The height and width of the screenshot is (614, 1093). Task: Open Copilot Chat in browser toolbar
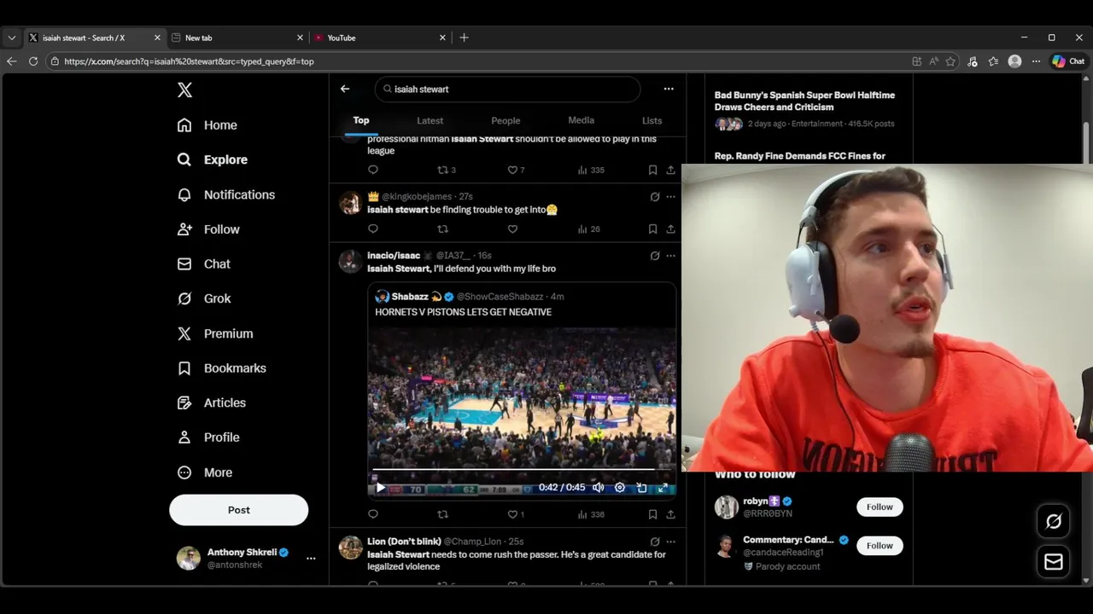point(1068,61)
